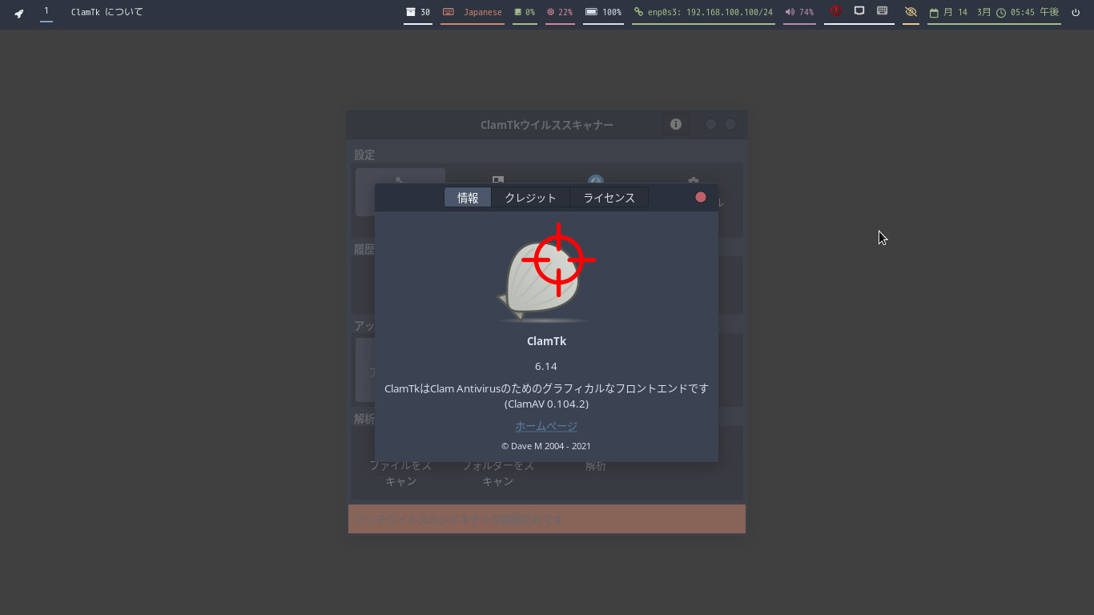Toggle the crossed-out eye icon
1094x615 pixels.
[x=911, y=12]
